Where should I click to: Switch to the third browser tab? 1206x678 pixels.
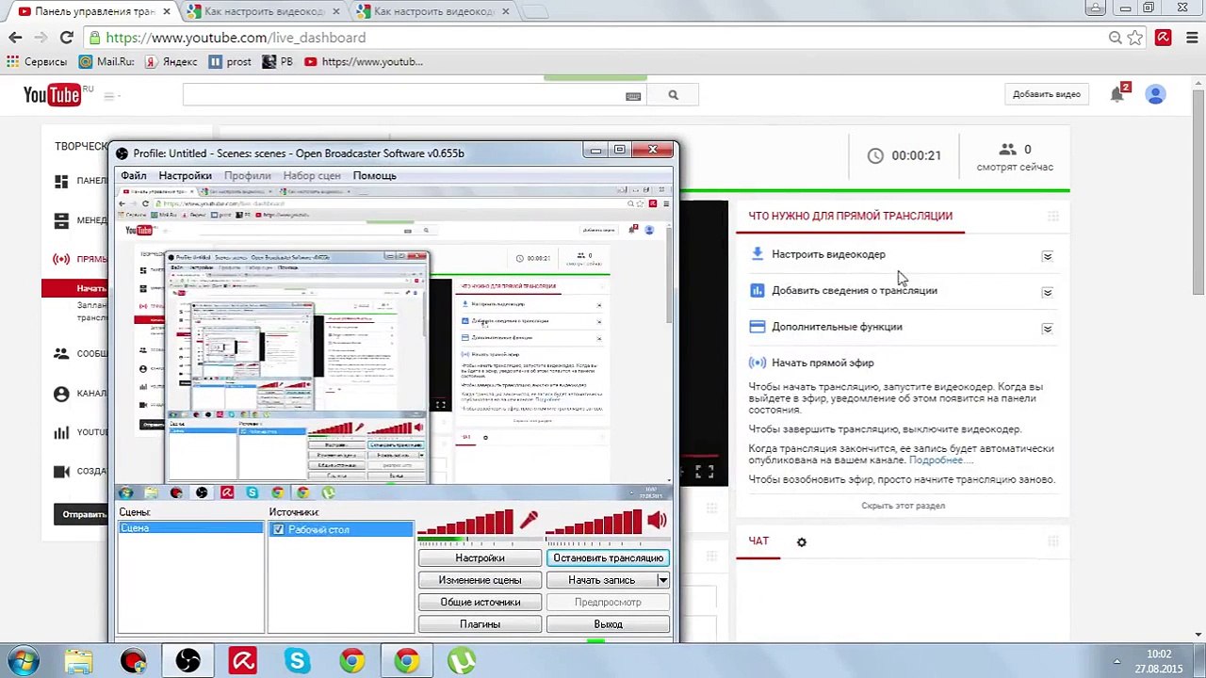(432, 11)
